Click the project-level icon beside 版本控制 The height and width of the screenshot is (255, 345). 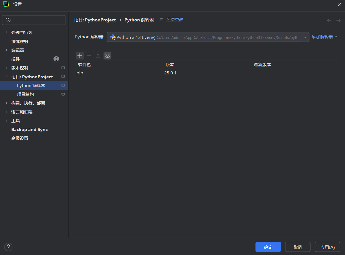pos(63,68)
